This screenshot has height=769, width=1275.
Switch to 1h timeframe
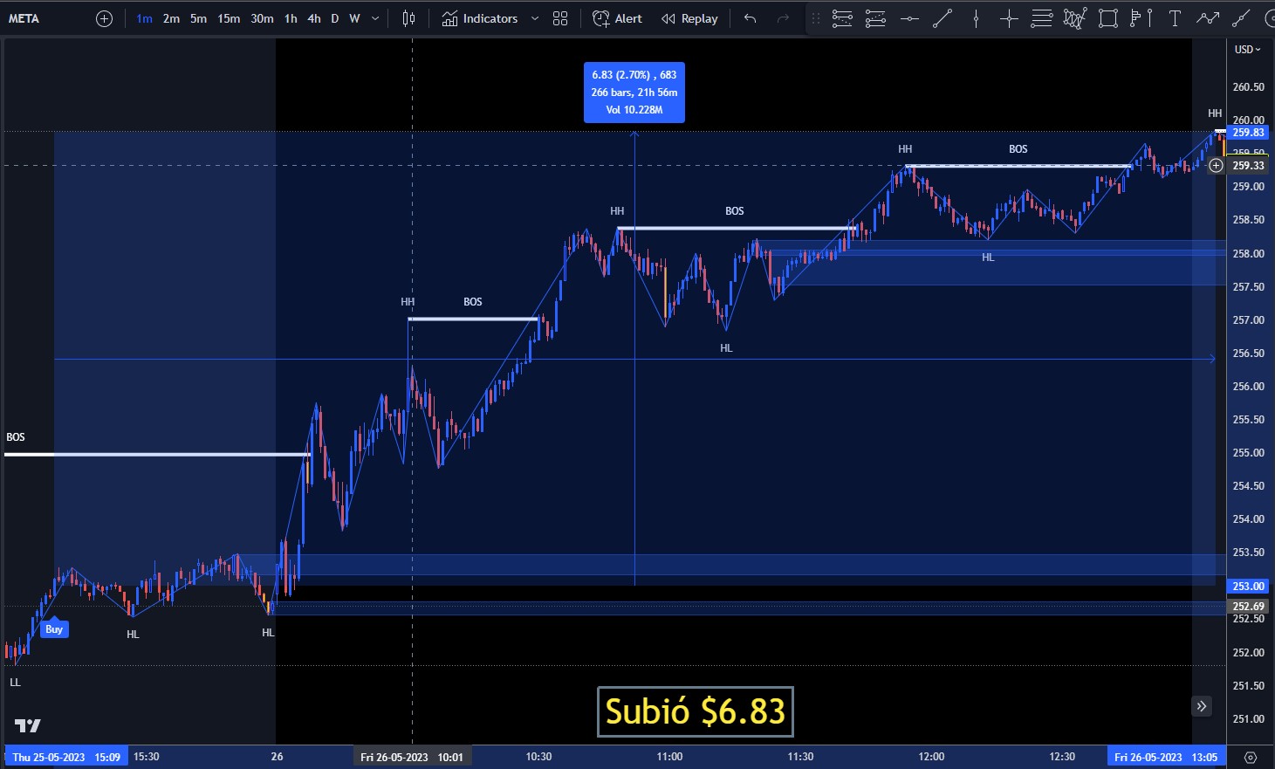(291, 18)
